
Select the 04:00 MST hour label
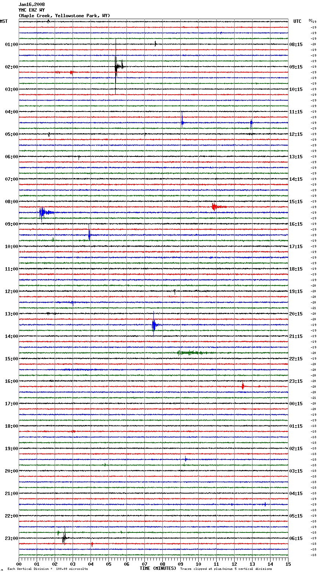(x=11, y=112)
